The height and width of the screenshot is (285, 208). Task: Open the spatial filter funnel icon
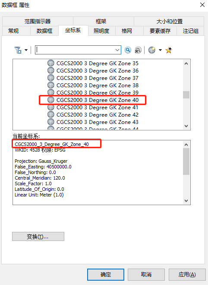[x=18, y=50]
